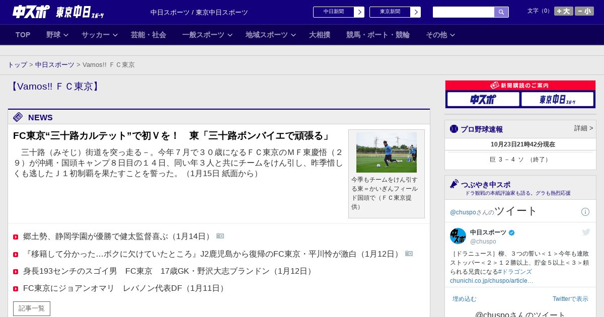Click the search magnifier button
Screen dimensions: 604x317
pyautogui.click(x=501, y=12)
